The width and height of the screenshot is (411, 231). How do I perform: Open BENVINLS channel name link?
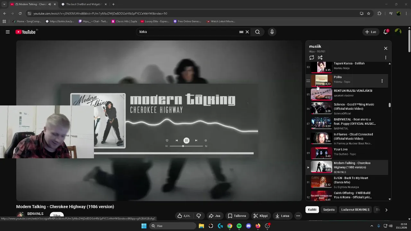[x=35, y=214]
